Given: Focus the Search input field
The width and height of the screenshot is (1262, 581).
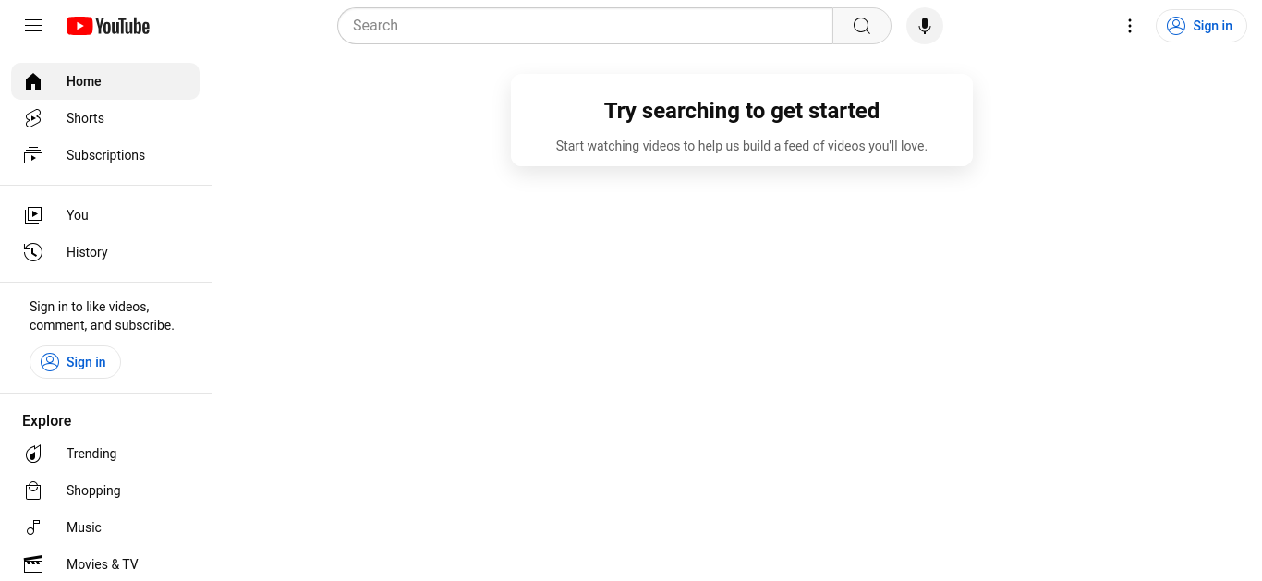Looking at the screenshot, I should [586, 26].
